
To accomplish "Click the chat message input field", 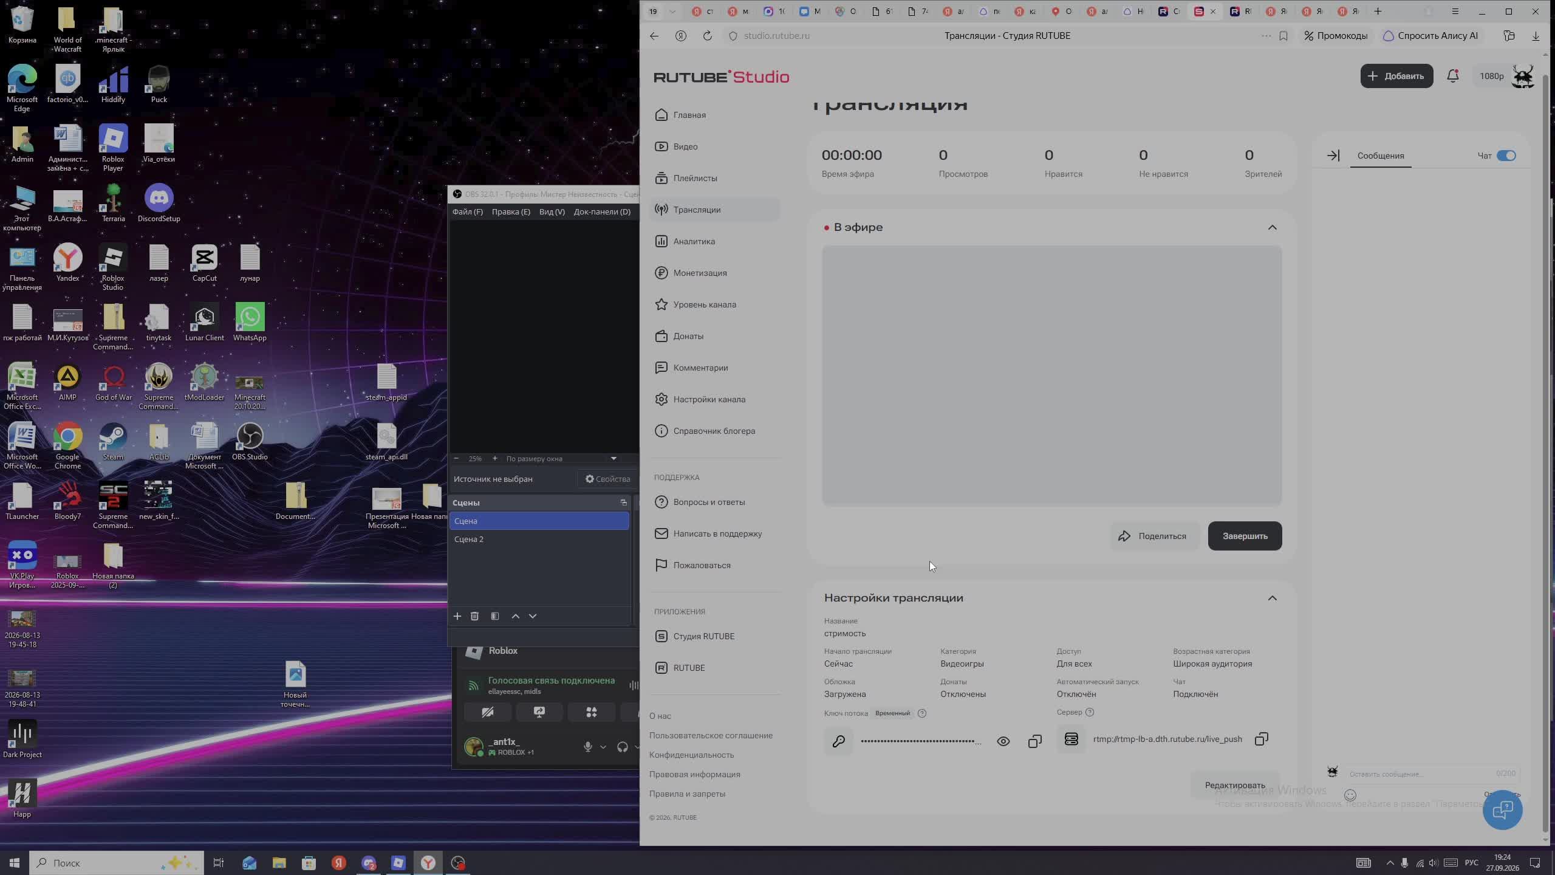I will [1419, 774].
